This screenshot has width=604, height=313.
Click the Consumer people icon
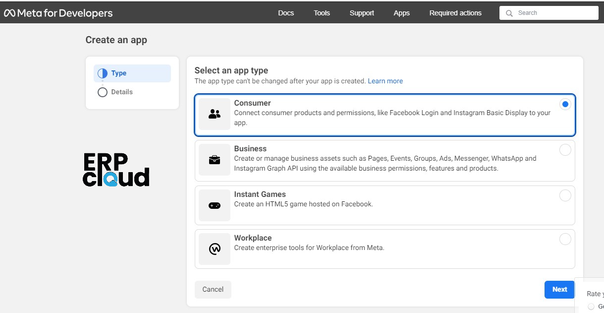pyautogui.click(x=215, y=114)
